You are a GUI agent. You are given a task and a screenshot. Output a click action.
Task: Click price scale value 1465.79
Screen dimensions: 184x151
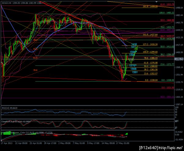pyautogui.click(x=179, y=22)
